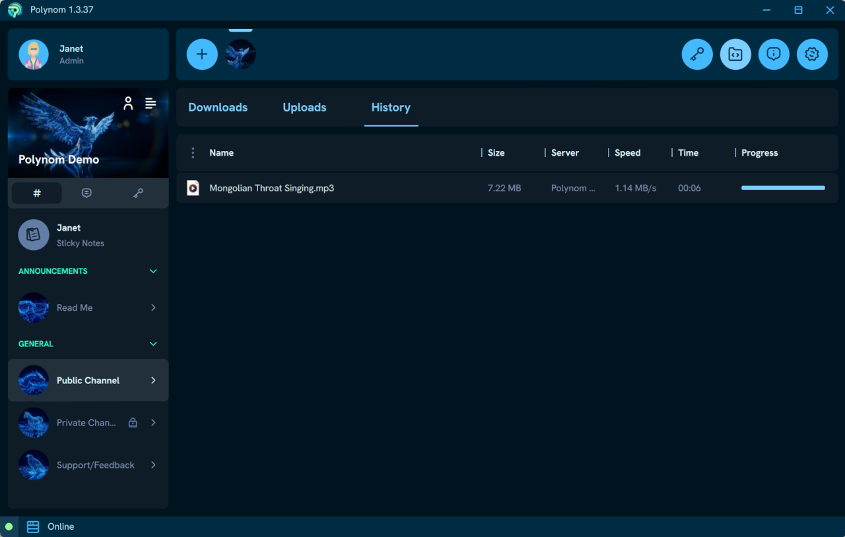
Task: Collapse the ANNOUNCEMENTS section
Action: pos(153,271)
